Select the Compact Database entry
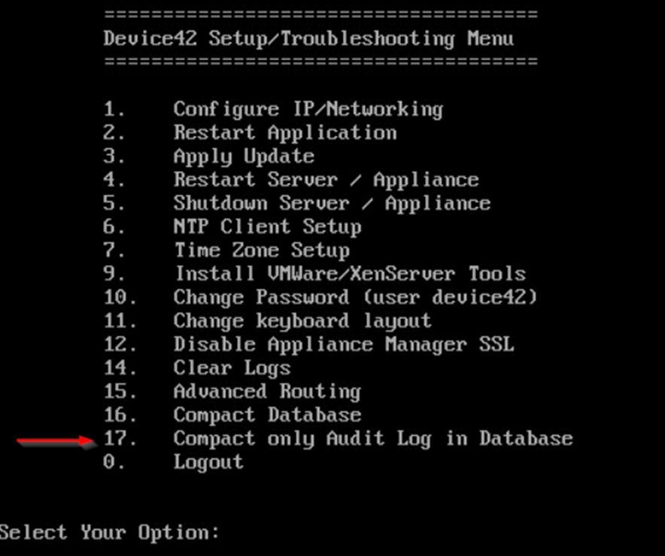Screen dimensions: 665x556 (x=232, y=415)
